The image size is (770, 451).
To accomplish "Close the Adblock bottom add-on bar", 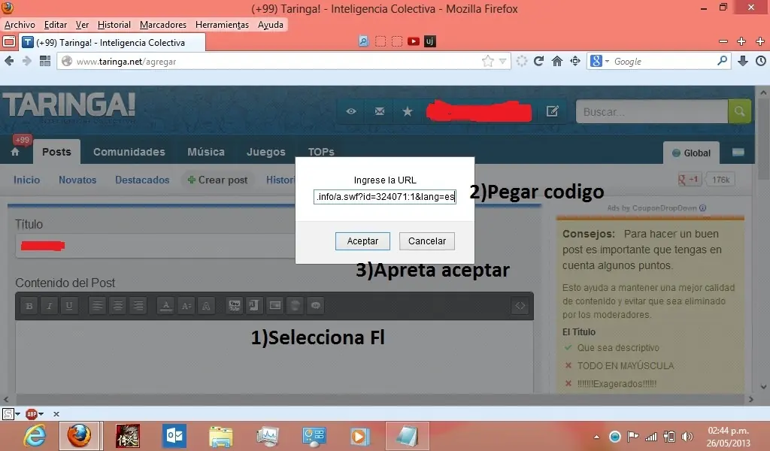I will point(56,413).
